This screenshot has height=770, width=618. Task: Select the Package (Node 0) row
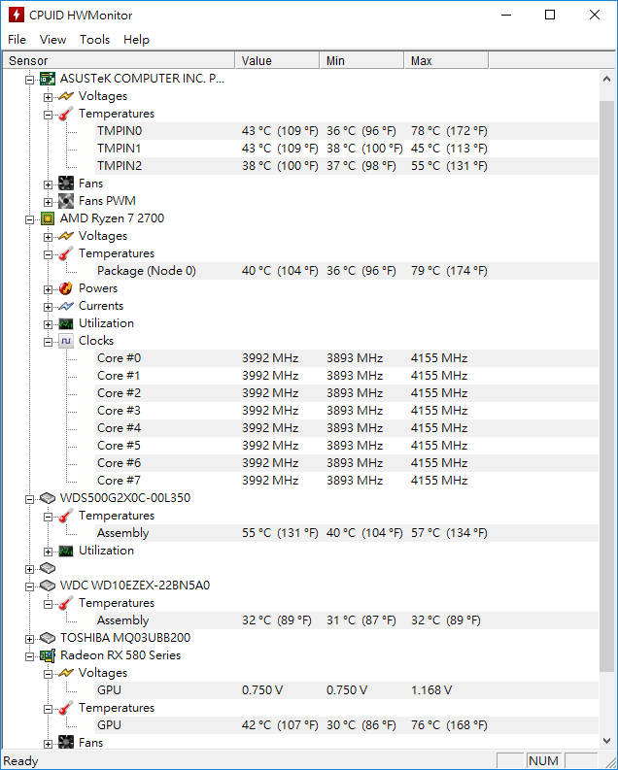pos(347,271)
